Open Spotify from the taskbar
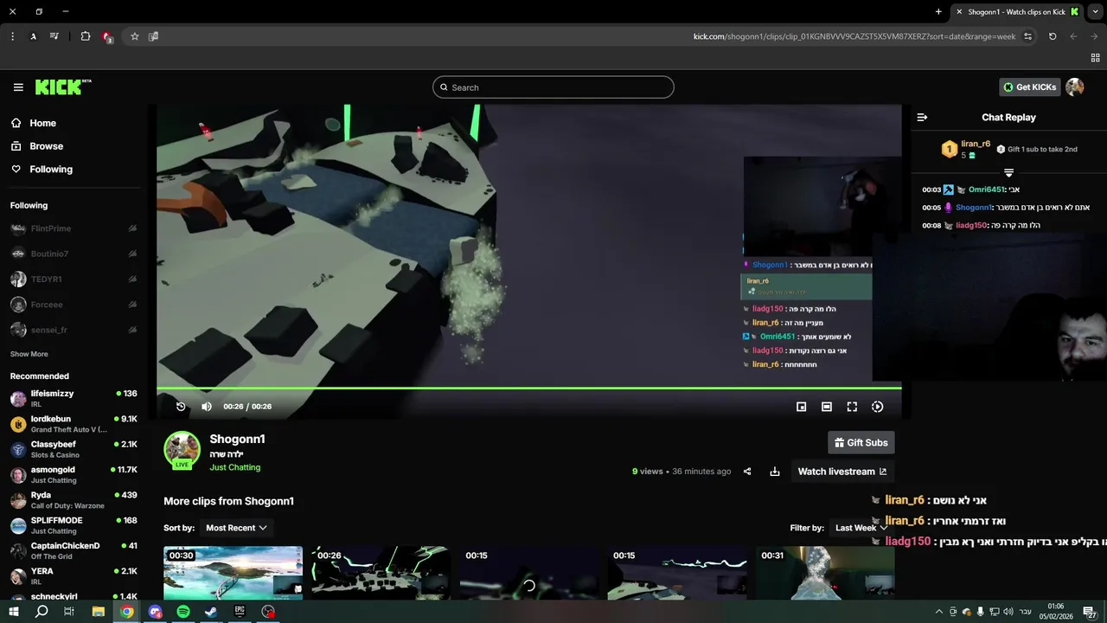The image size is (1107, 623). click(x=183, y=612)
